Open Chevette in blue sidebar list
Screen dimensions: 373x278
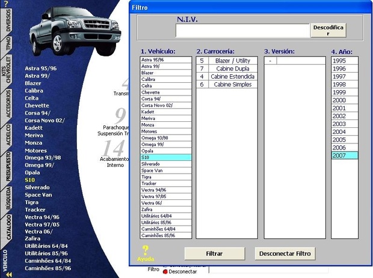click(37, 106)
